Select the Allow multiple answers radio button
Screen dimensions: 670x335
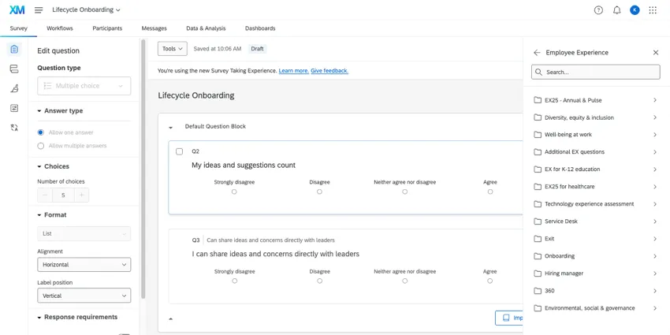point(41,146)
